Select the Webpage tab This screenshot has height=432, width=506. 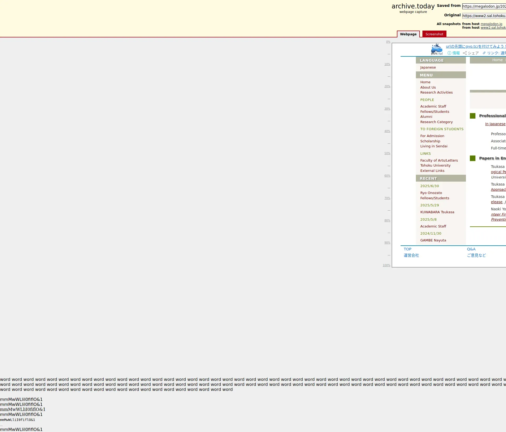coord(408,34)
